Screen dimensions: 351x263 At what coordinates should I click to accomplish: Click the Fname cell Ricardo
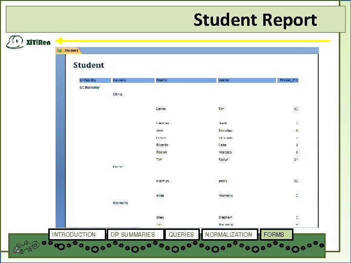pyautogui.click(x=162, y=145)
